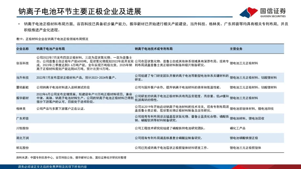
Task: Select the cell '公司钠离子电池材料进入送样测试阶段'
Action: click(63, 88)
